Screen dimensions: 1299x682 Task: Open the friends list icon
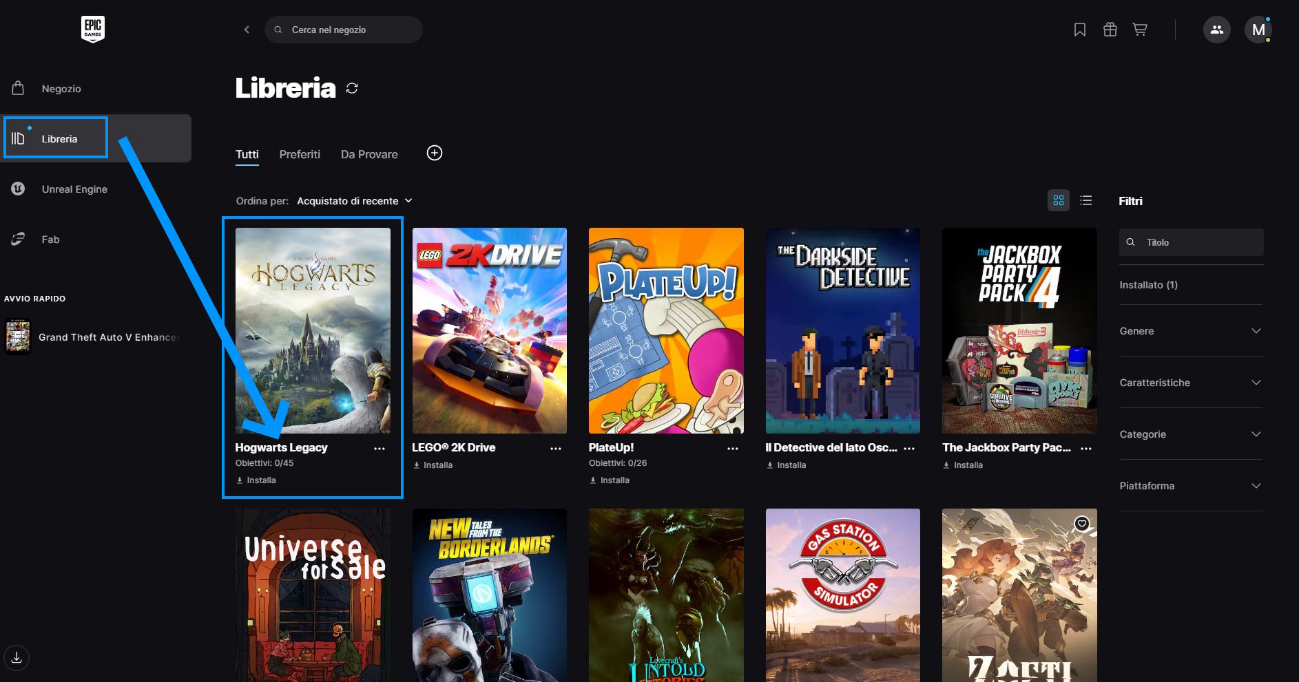(x=1216, y=30)
